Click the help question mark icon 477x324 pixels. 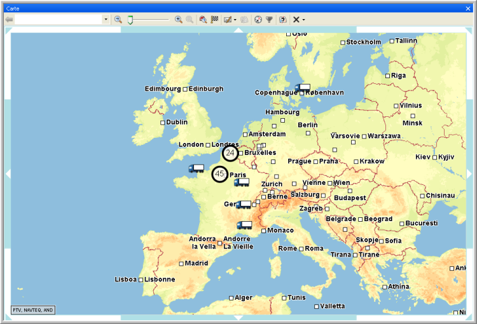pyautogui.click(x=283, y=20)
